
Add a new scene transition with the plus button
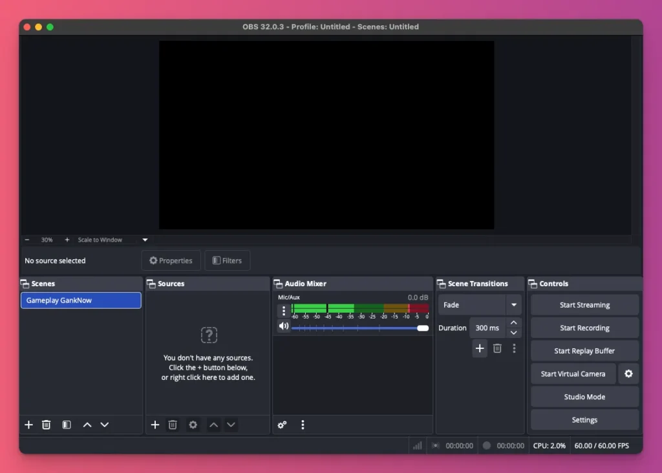click(480, 348)
